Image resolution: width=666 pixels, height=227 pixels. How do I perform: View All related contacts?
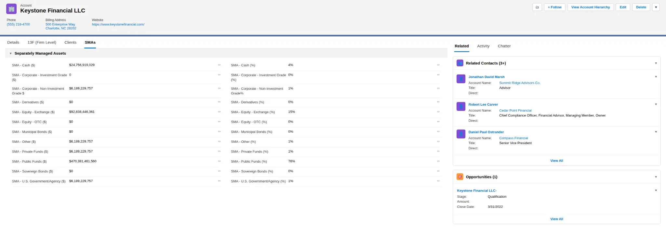point(556,161)
